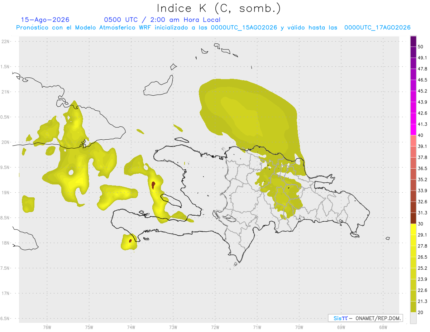Image resolution: width=430 pixels, height=332 pixels.
Task: Click the latitude label '18N'
Action: tap(5, 243)
